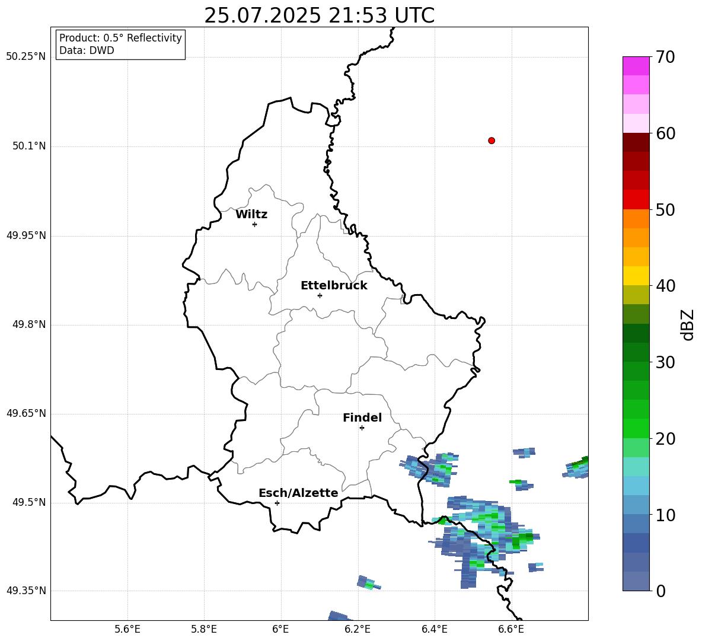Click the 49.5°N latitude label
Screen dimensions: 702x641
pos(29,502)
